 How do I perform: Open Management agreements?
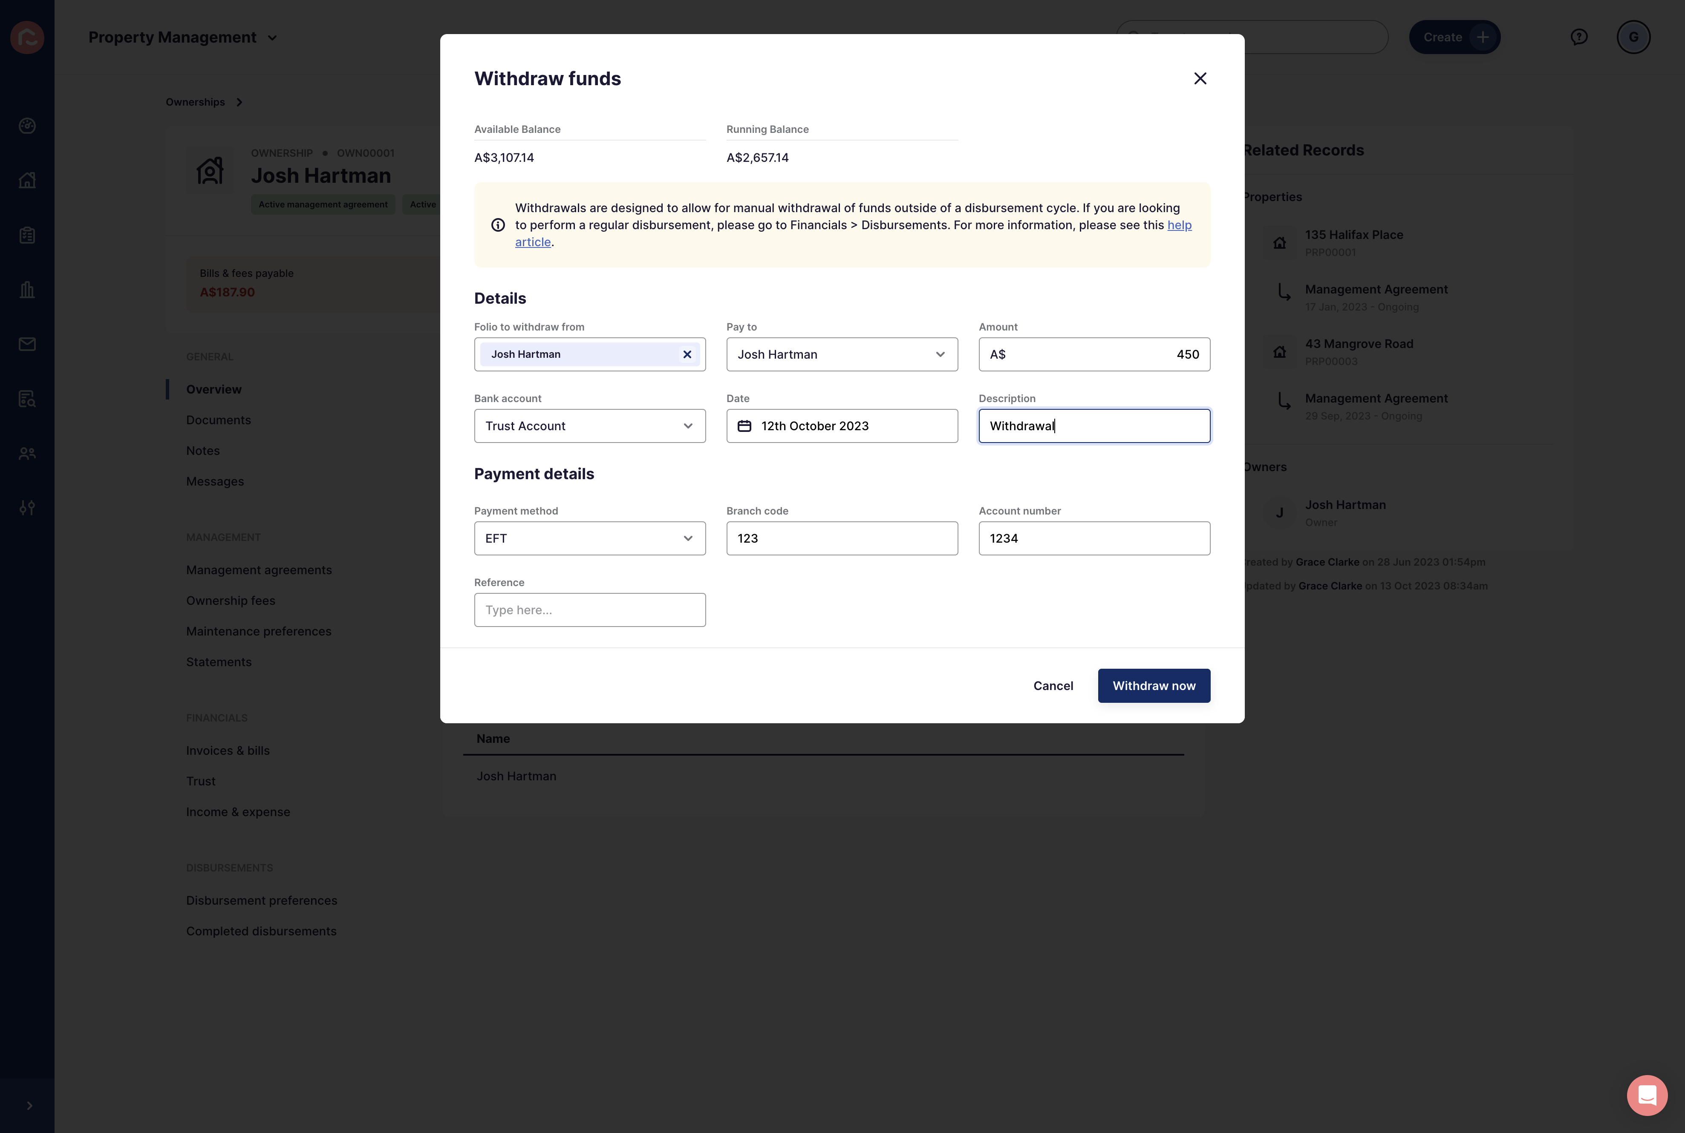pos(259,570)
